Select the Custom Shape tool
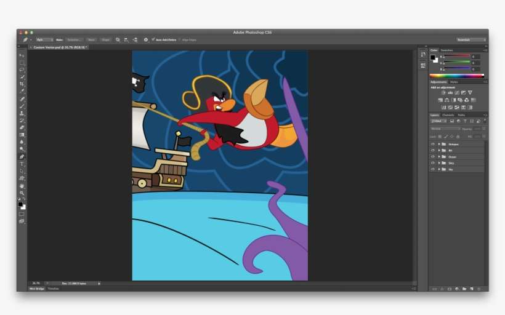505x315 pixels. point(22,178)
